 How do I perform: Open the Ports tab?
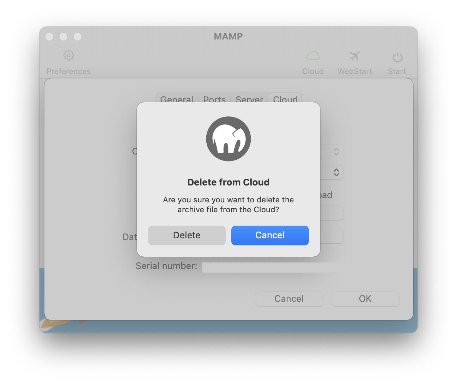[x=214, y=100]
